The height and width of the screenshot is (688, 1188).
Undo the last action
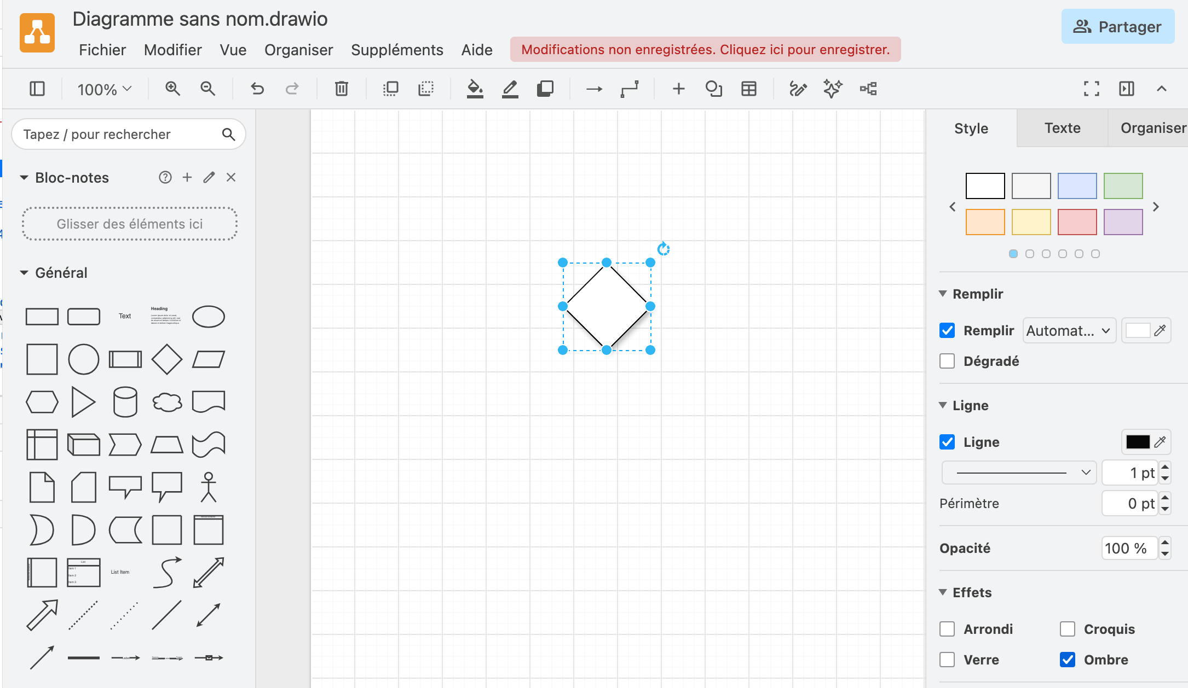(257, 89)
